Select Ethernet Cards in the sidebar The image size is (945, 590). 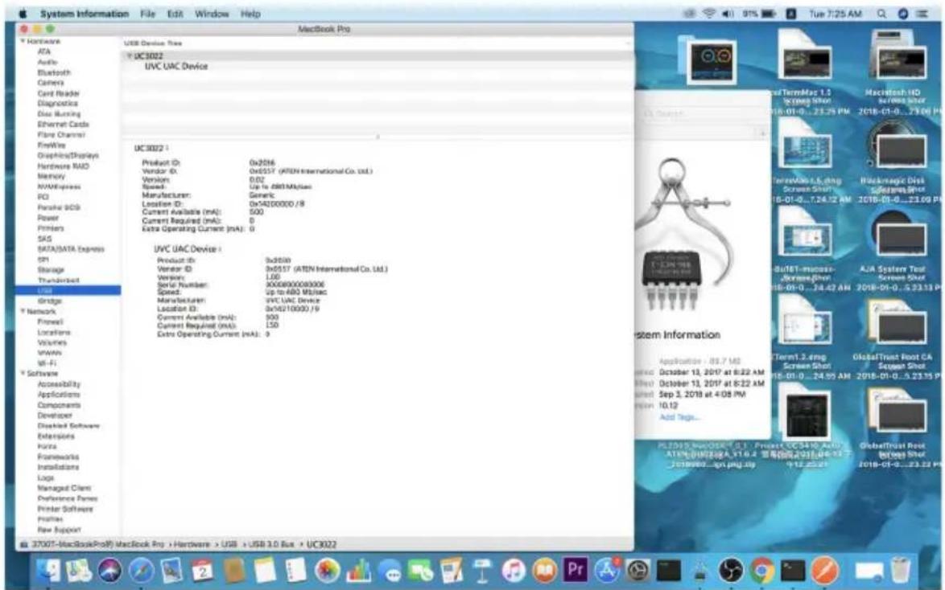64,124
